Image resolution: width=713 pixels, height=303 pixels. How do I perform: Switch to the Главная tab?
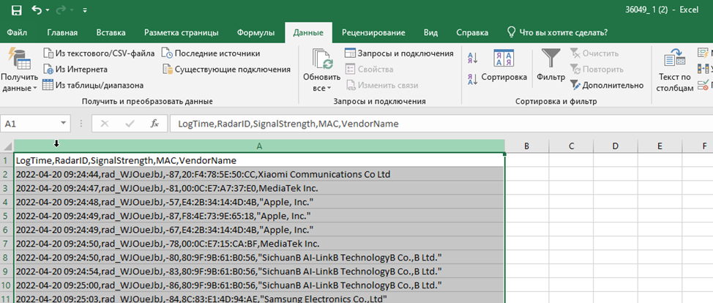tap(62, 33)
